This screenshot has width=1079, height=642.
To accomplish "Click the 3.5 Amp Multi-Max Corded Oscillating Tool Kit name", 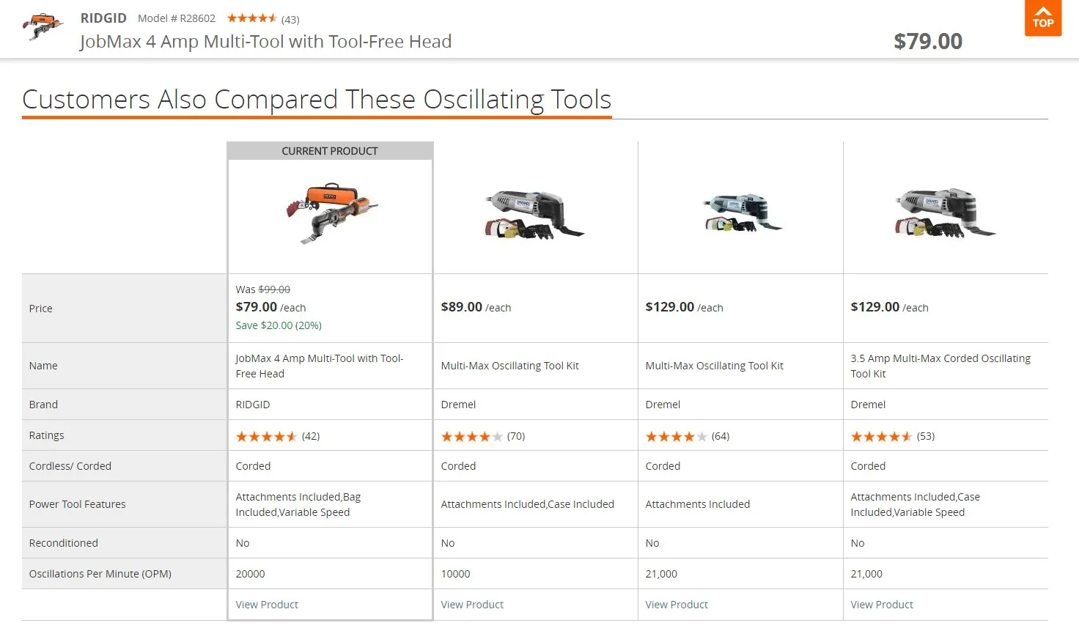I will [x=940, y=366].
